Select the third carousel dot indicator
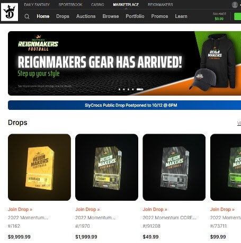241x243 pixels. pos(128,89)
